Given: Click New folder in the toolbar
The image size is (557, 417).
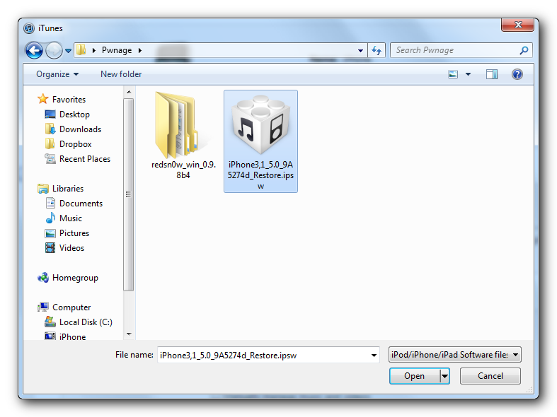Looking at the screenshot, I should (x=121, y=74).
